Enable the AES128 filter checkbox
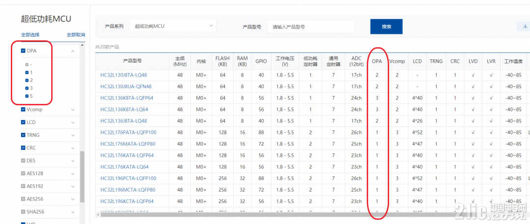530x224 pixels. tap(23, 174)
